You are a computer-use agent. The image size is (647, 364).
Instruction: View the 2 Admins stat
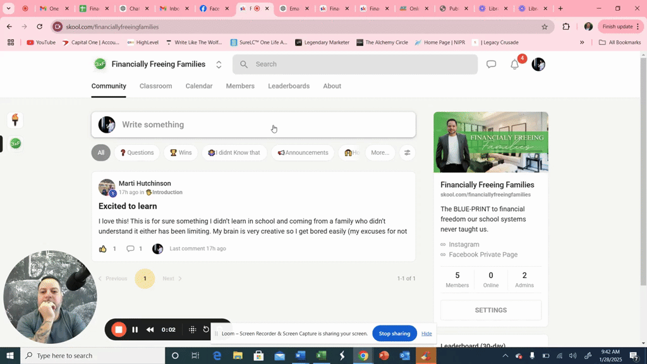[524, 279]
